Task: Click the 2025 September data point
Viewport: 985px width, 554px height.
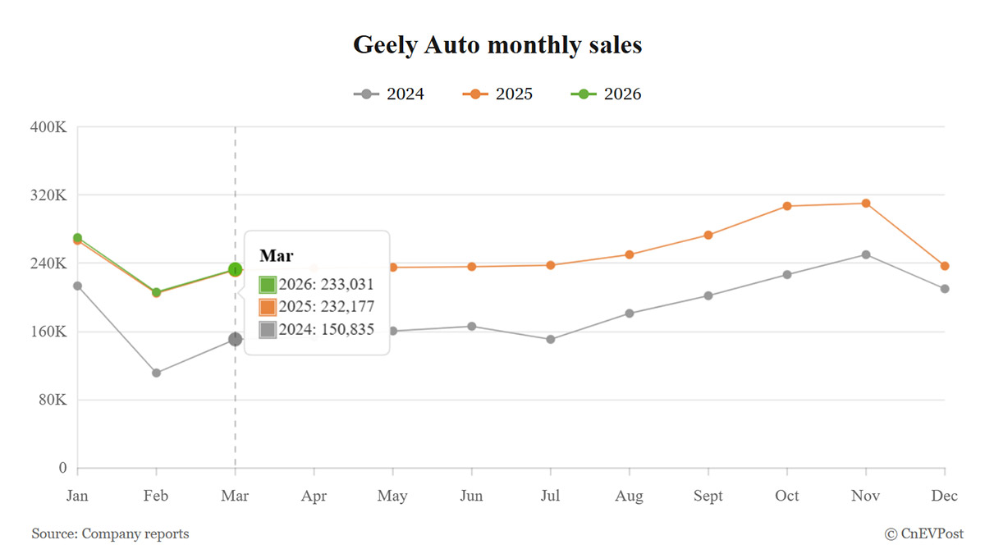Action: 708,235
